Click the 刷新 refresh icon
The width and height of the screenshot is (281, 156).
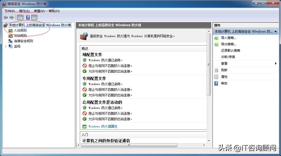(x=216, y=70)
